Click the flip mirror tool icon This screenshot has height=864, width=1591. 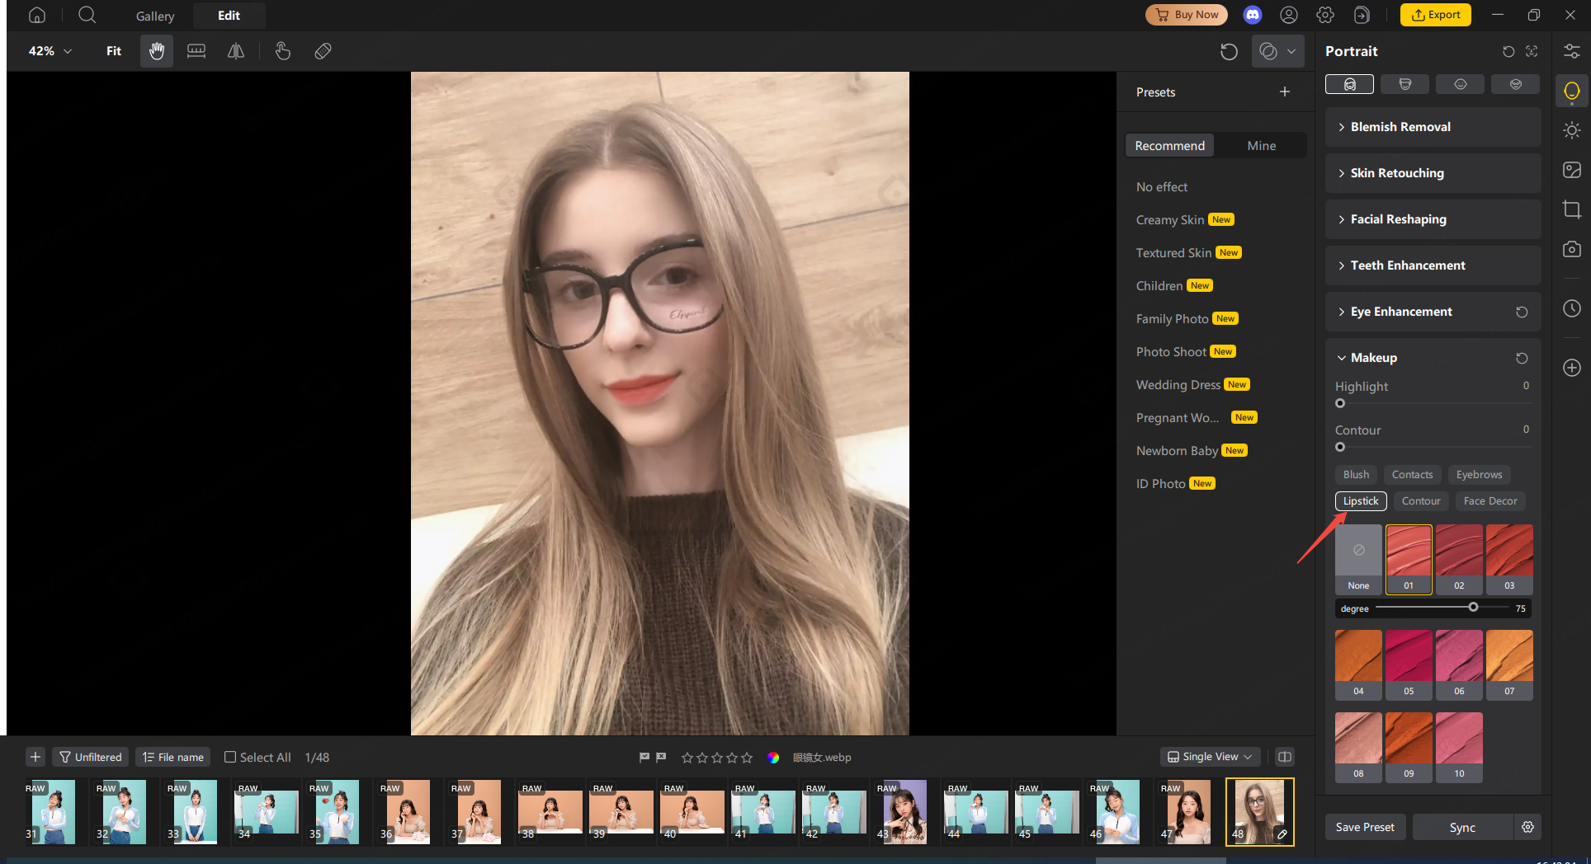tap(236, 51)
